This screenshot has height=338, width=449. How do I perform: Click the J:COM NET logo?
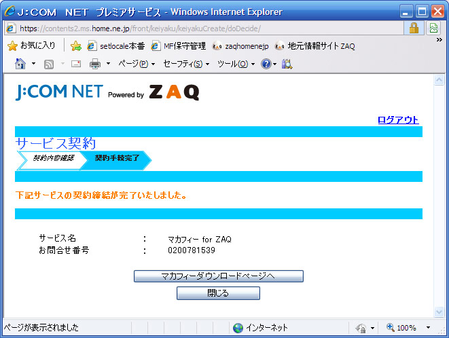59,92
